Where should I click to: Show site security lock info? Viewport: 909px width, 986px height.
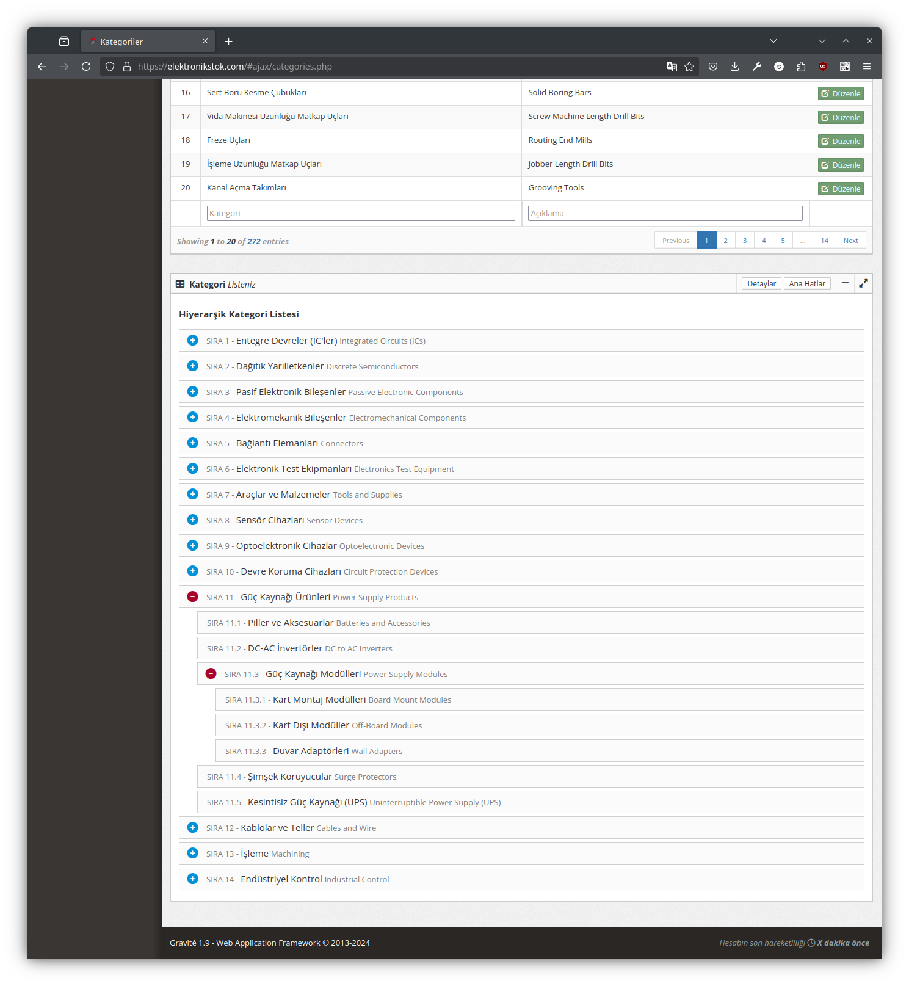point(127,67)
